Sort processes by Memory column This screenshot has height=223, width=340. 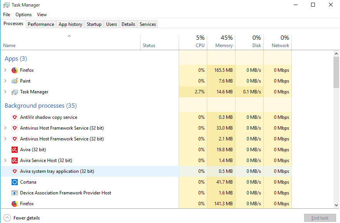click(221, 42)
